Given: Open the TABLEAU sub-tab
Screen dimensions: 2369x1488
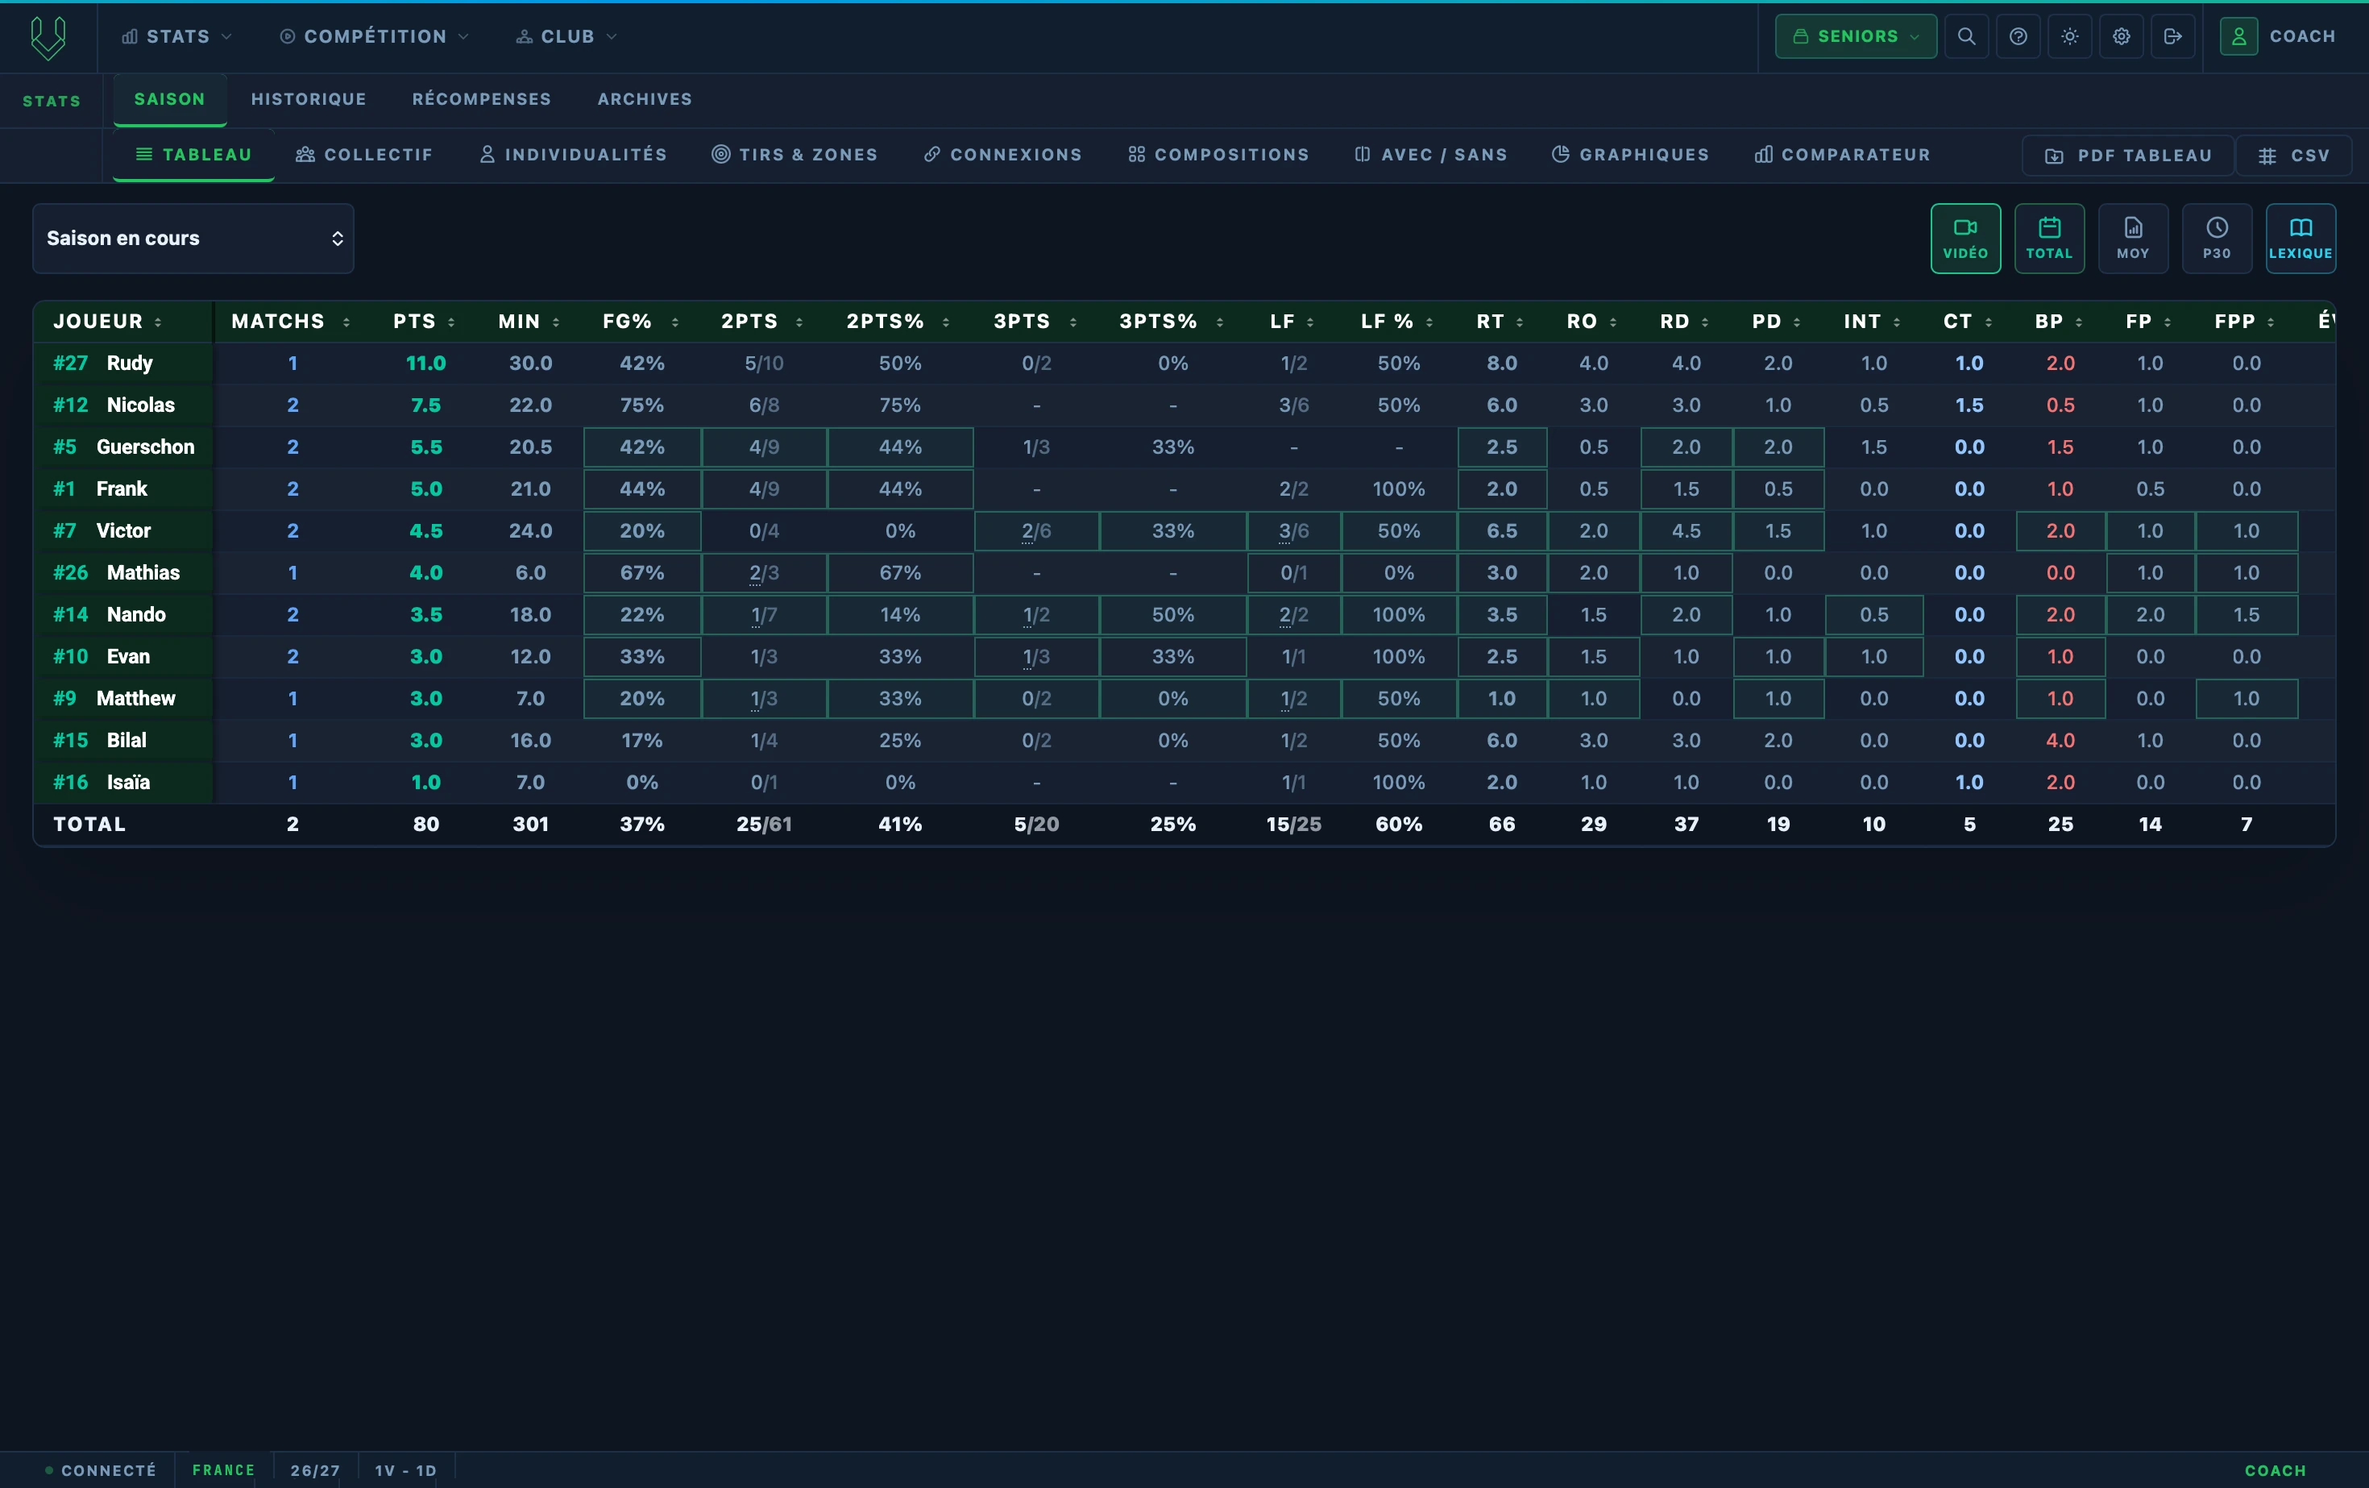Looking at the screenshot, I should pos(194,155).
